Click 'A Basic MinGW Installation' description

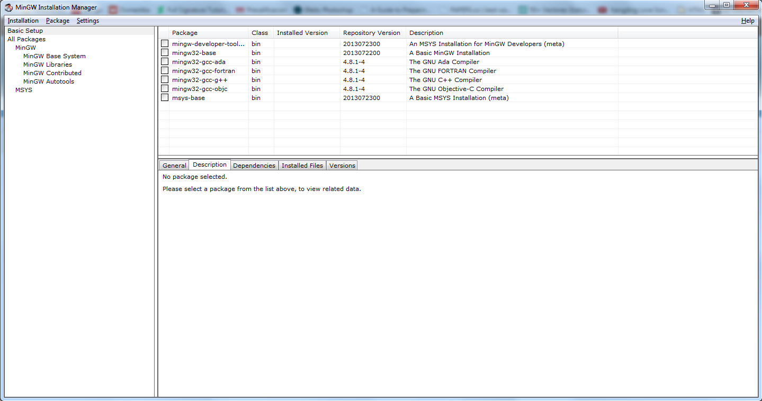pyautogui.click(x=450, y=53)
